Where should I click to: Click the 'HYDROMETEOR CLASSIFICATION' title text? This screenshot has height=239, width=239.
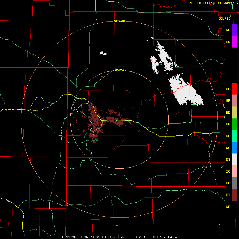click(x=93, y=237)
